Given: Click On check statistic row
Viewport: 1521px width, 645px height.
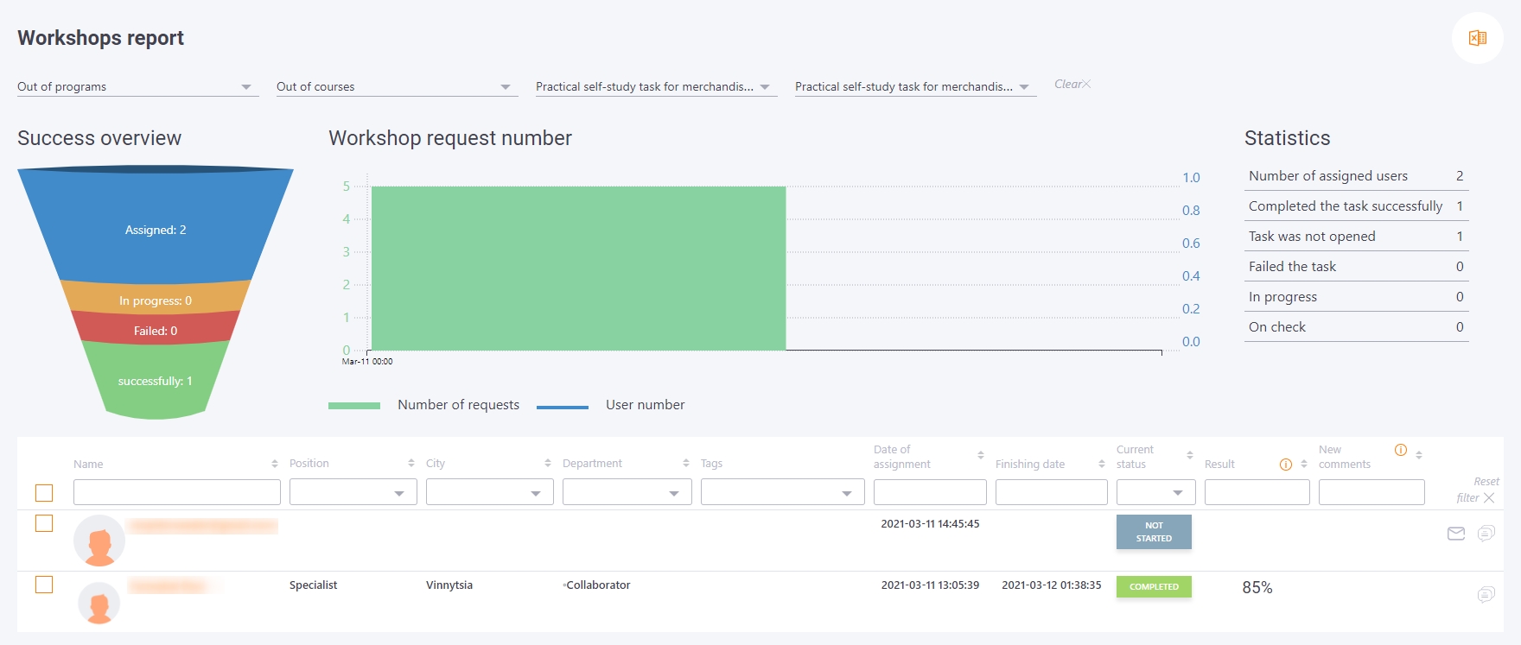Looking at the screenshot, I should (1357, 327).
